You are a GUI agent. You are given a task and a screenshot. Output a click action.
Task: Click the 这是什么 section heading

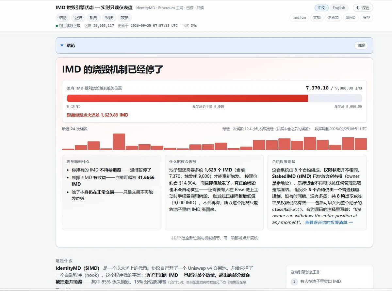[x=64, y=261]
